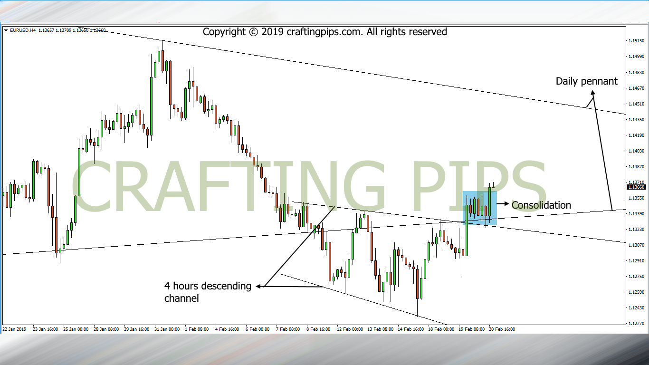Click the current price marker 1.13660

(x=636, y=187)
